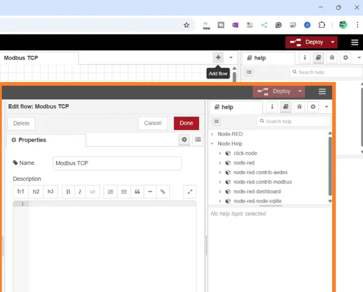363x292 pixels.
Task: Toggle bold formatting in the description toolbar
Action: click(x=69, y=192)
